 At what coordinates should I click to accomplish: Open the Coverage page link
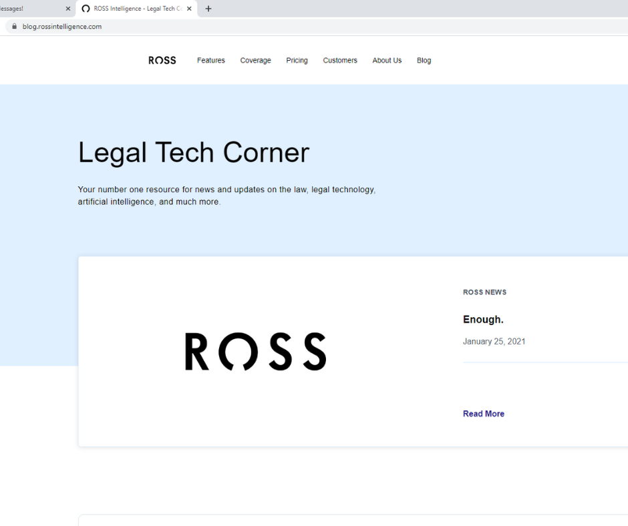coord(255,61)
